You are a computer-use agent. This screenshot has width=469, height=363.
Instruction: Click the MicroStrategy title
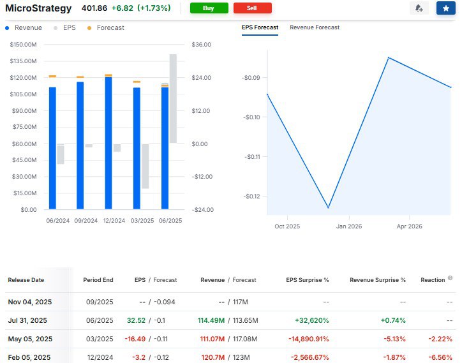point(38,8)
